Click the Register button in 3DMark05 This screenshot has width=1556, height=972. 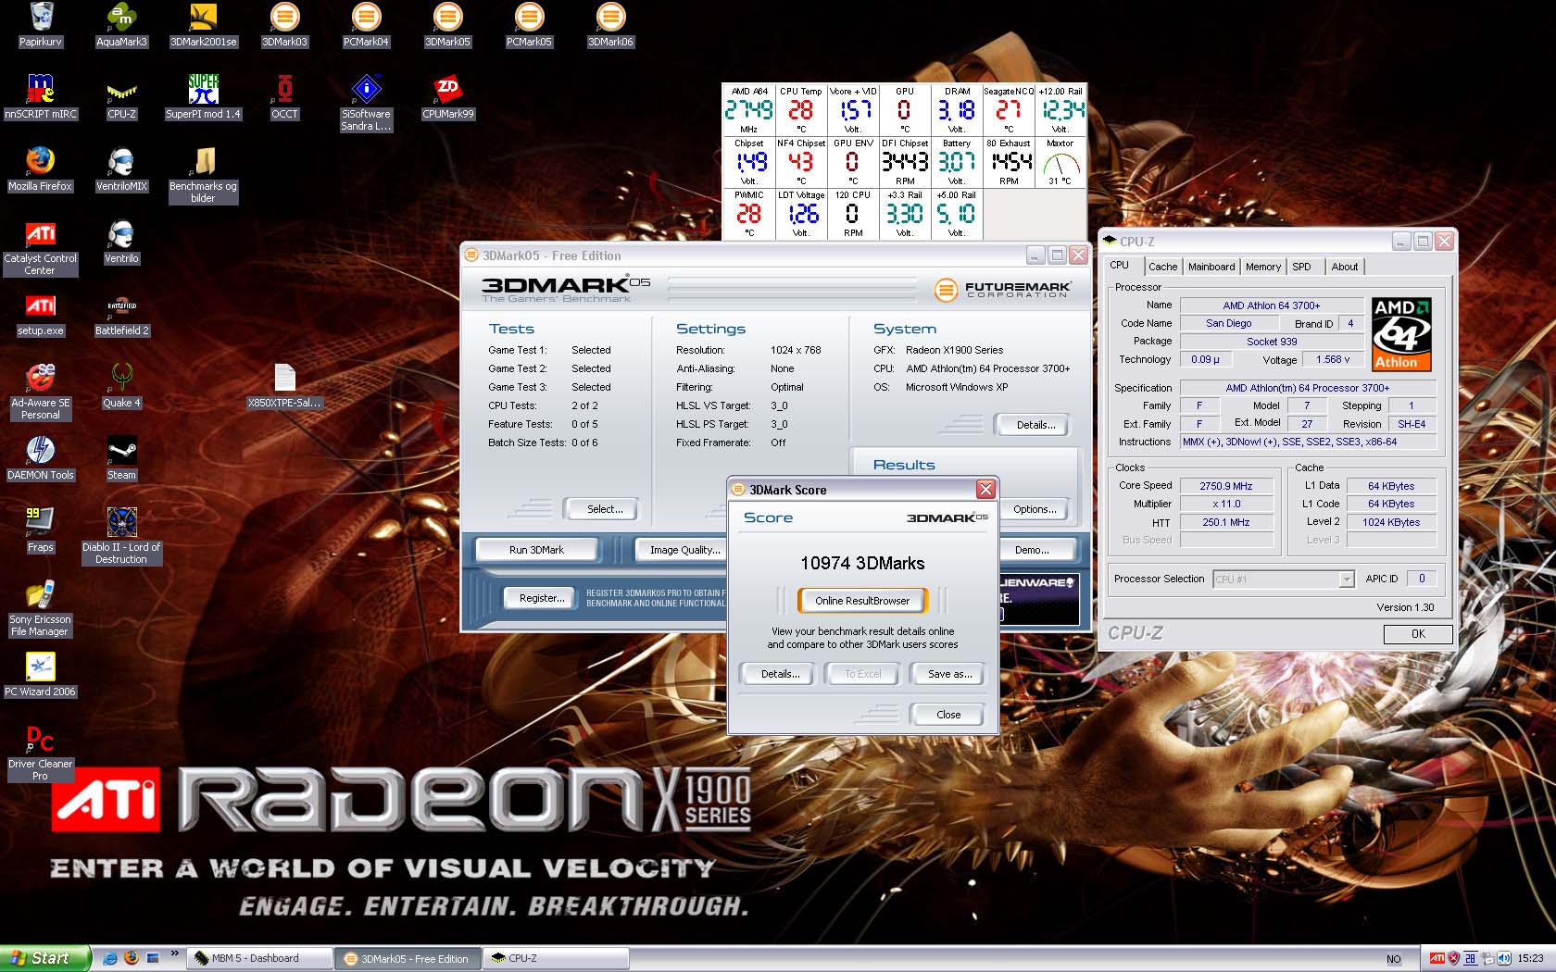click(x=542, y=598)
